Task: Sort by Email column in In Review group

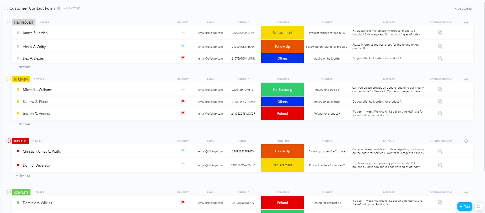Action: [x=211, y=79]
